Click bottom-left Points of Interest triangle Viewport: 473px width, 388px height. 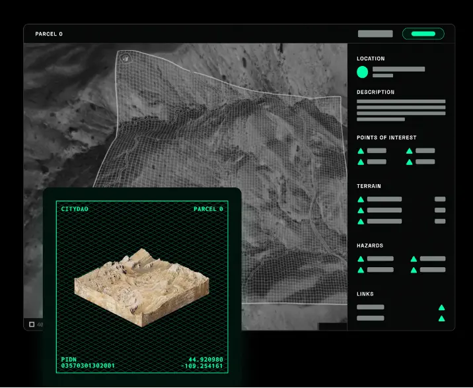(361, 162)
